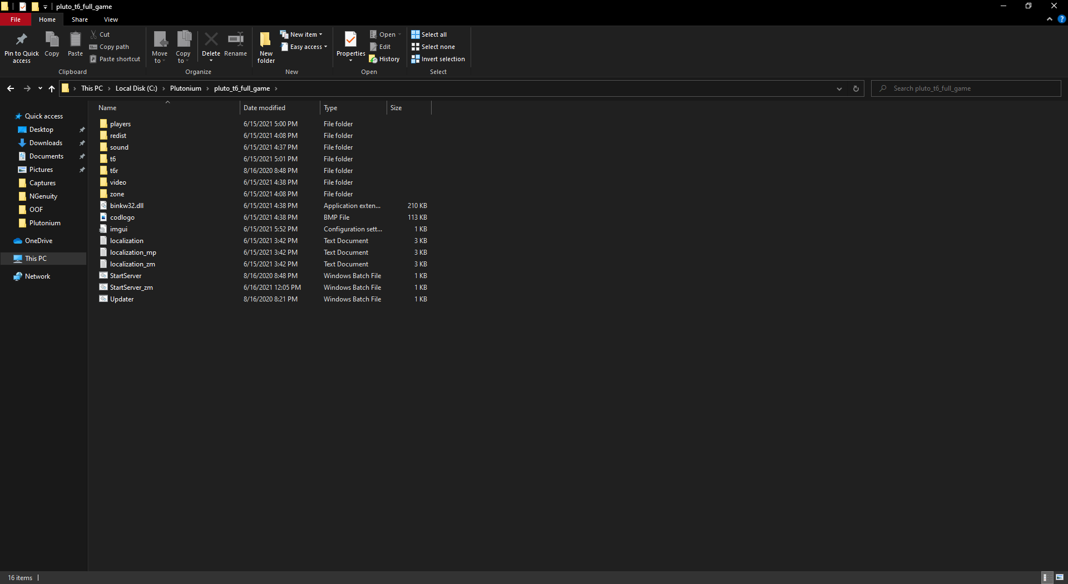Screen dimensions: 1068x584
Task: Sort by Date modified column header
Action: [280, 108]
